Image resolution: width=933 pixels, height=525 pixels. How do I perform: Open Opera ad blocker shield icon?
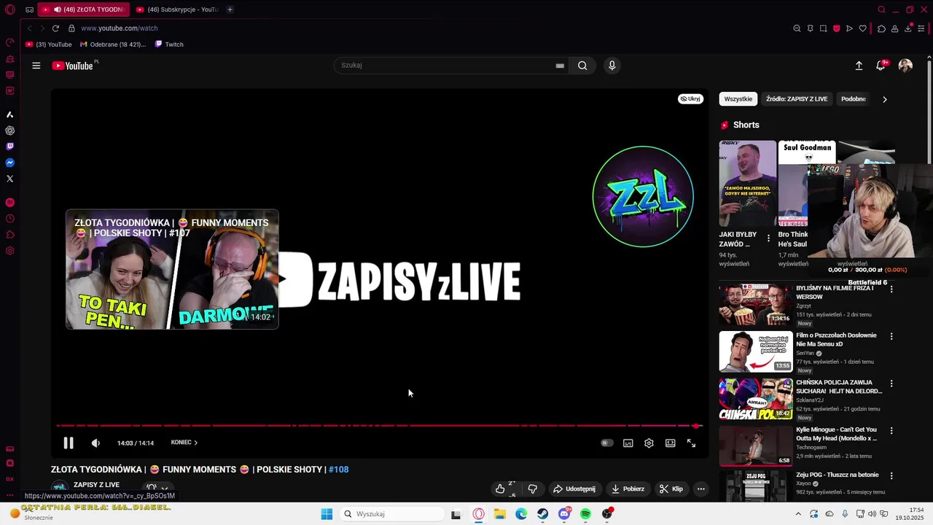pyautogui.click(x=836, y=28)
